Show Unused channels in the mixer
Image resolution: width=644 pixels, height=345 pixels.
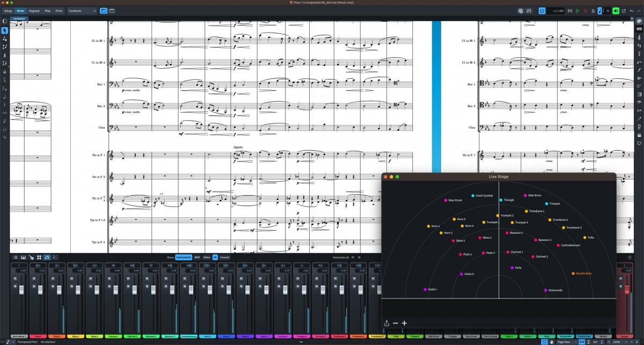point(224,257)
